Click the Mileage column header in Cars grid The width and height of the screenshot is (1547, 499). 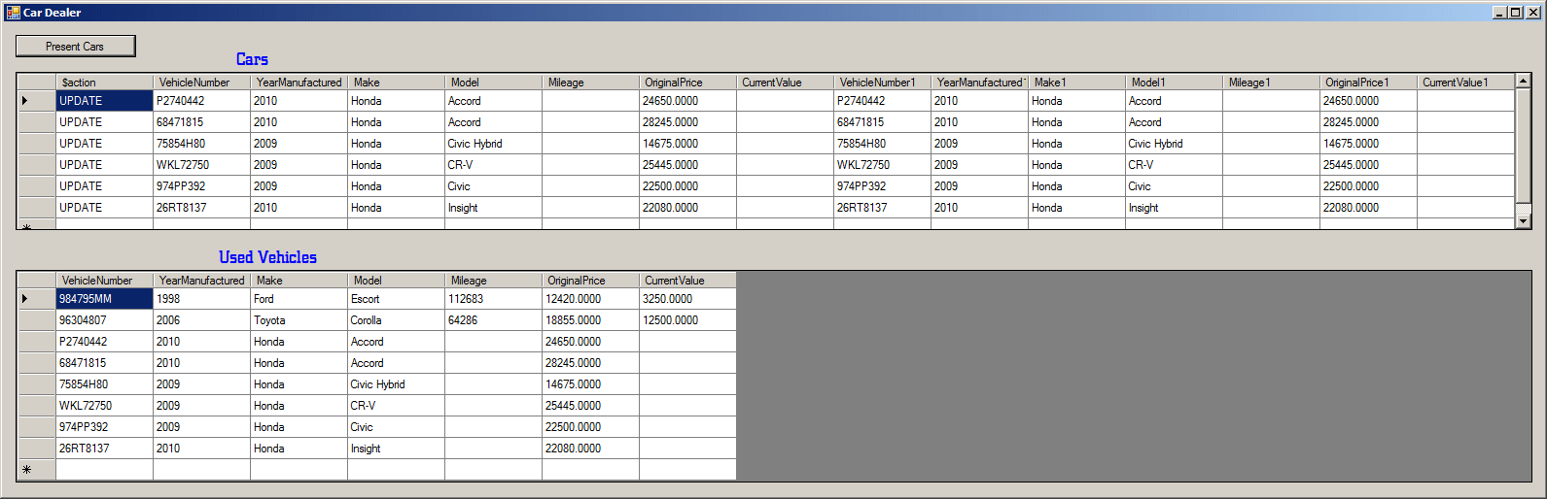click(x=590, y=83)
